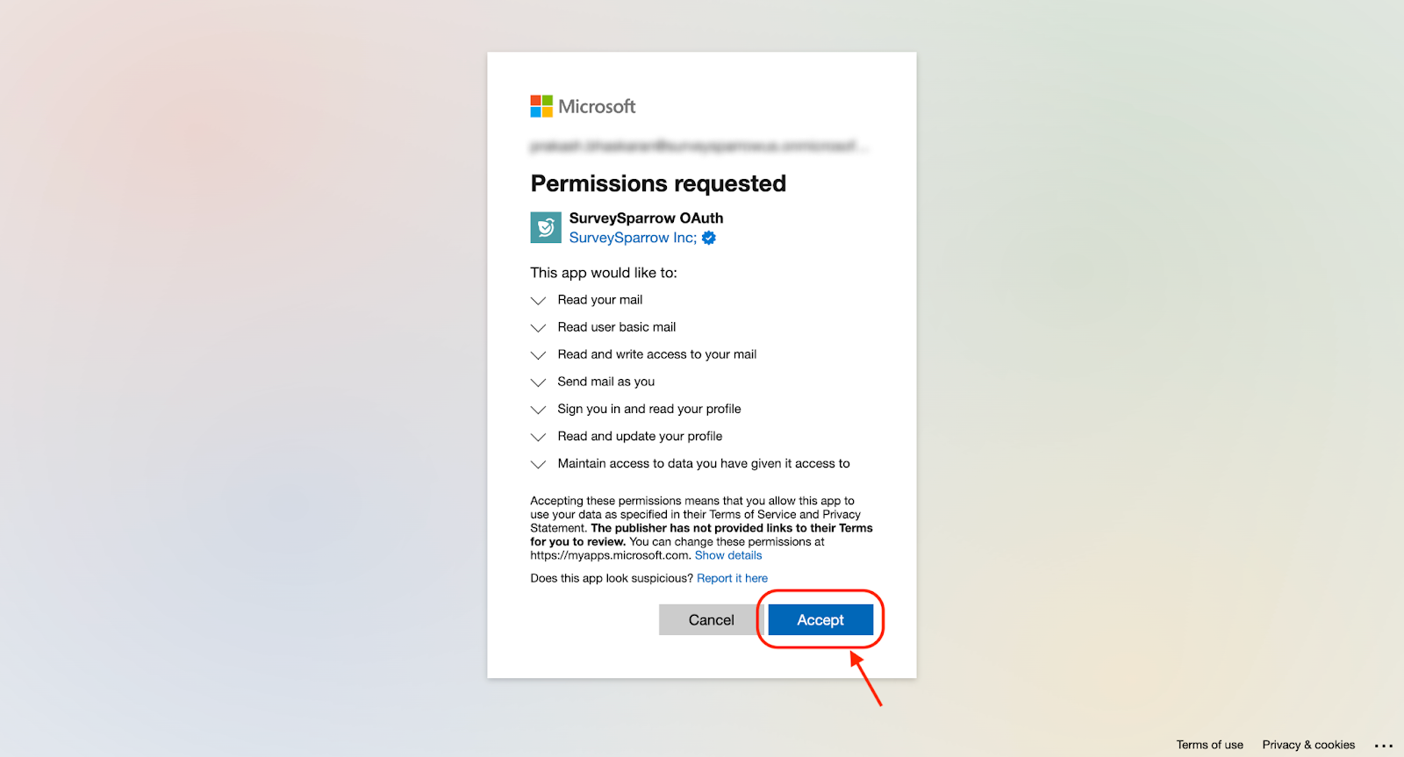
Task: Expand "Read user basic mail" permission details
Action: point(539,328)
